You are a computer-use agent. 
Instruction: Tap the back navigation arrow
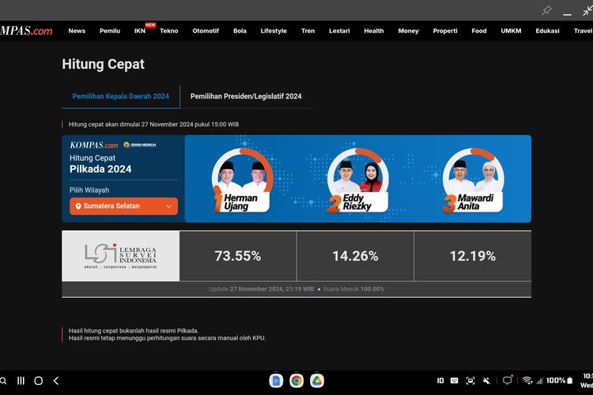tap(56, 381)
